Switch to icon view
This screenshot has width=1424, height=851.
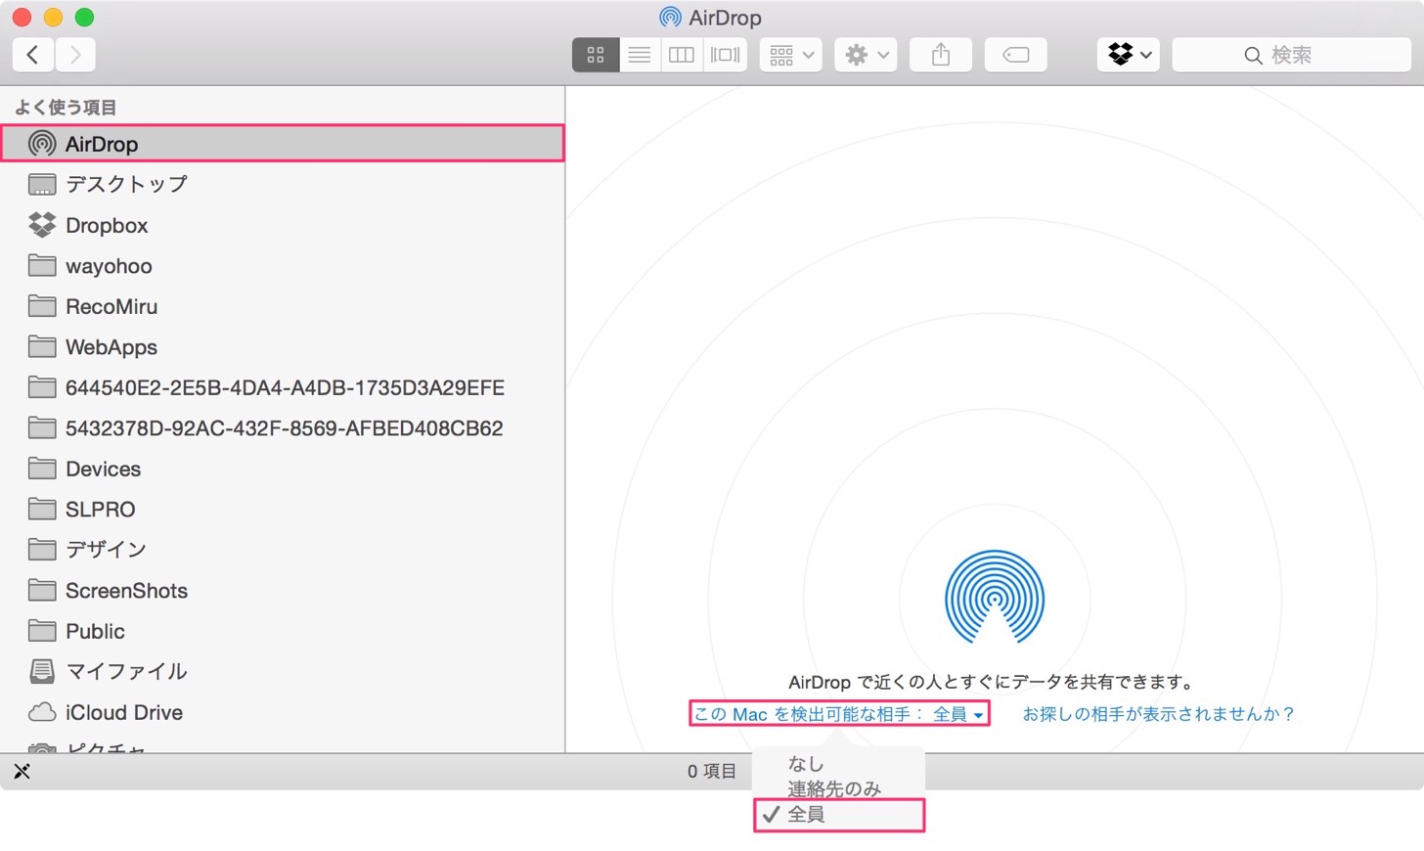pyautogui.click(x=596, y=55)
